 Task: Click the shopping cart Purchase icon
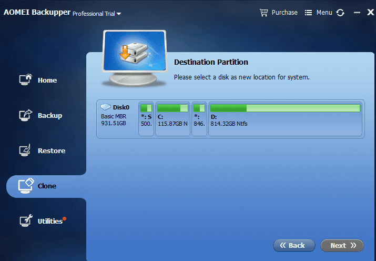pos(264,13)
